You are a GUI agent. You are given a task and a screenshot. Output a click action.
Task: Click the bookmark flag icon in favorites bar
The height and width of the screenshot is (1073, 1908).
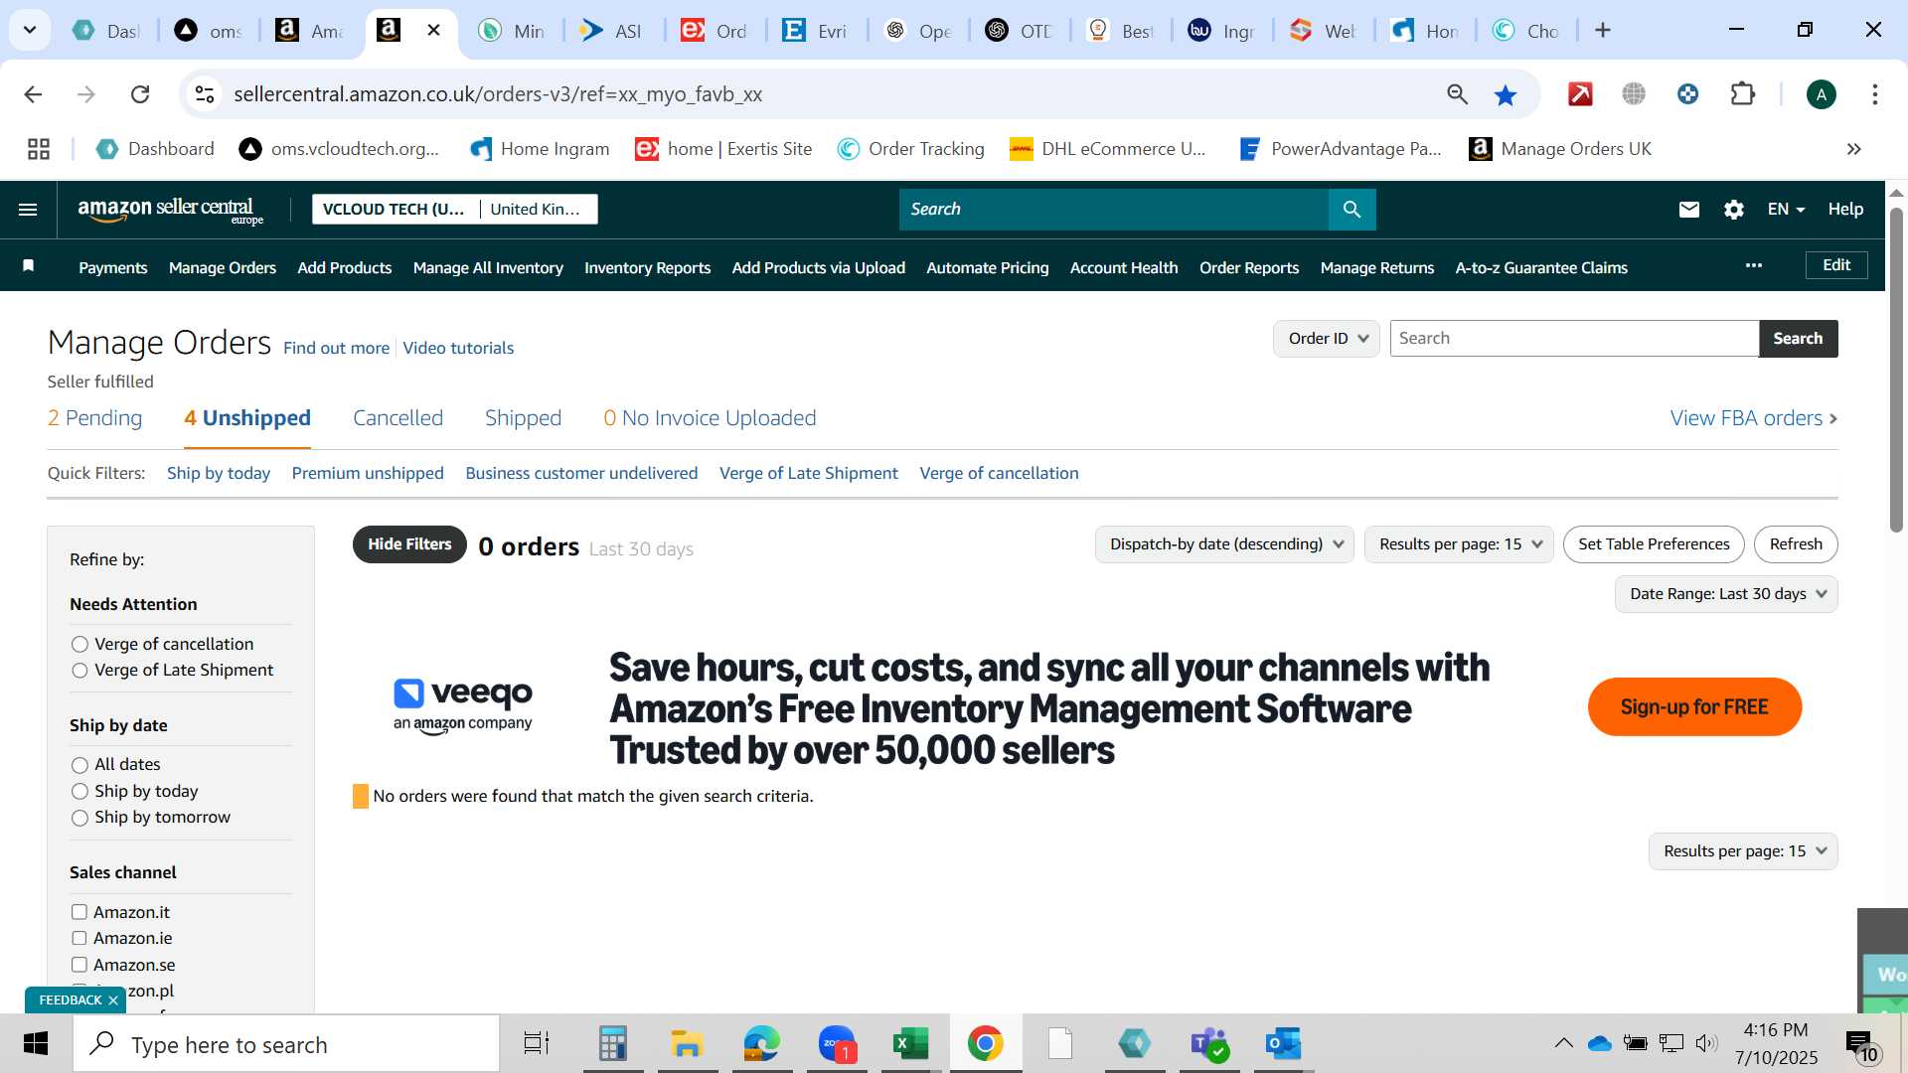click(x=29, y=265)
